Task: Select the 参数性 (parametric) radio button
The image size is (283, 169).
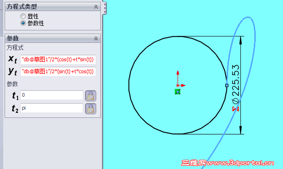Action: click(23, 23)
